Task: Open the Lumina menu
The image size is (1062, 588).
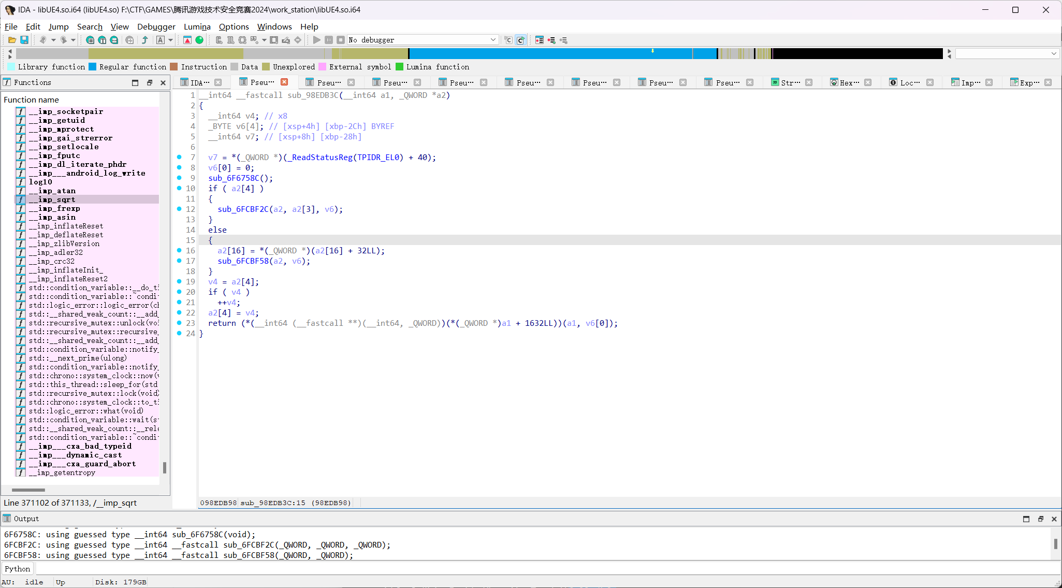Action: pyautogui.click(x=197, y=26)
